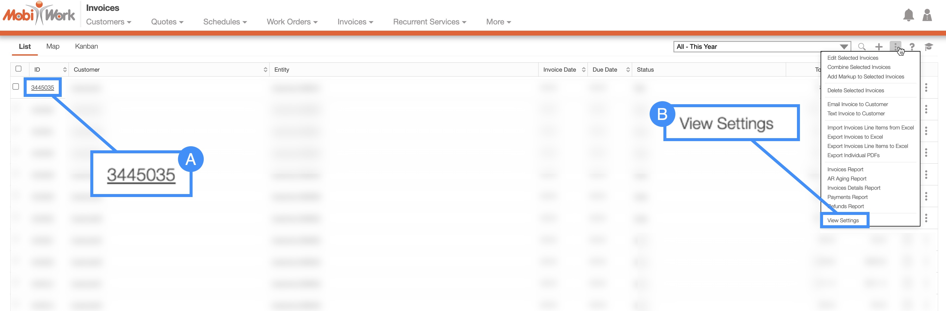
Task: Click the graduation cap training icon
Action: coord(928,46)
